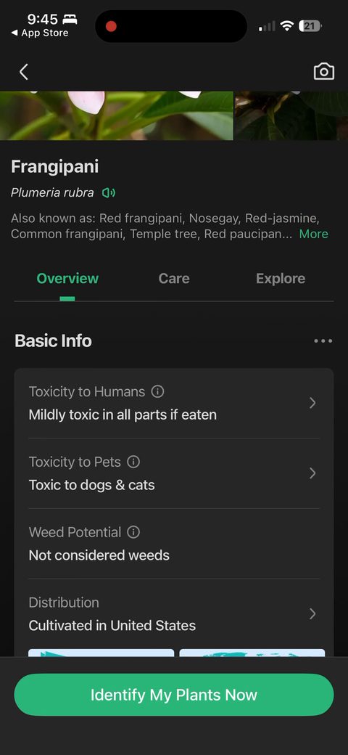Expand Toxicity to Pets details chevron
The image size is (348, 755).
pos(312,473)
